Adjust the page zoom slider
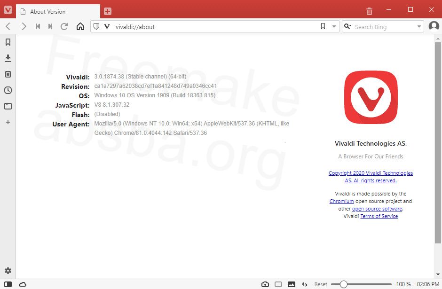The width and height of the screenshot is (442, 289). point(362,284)
